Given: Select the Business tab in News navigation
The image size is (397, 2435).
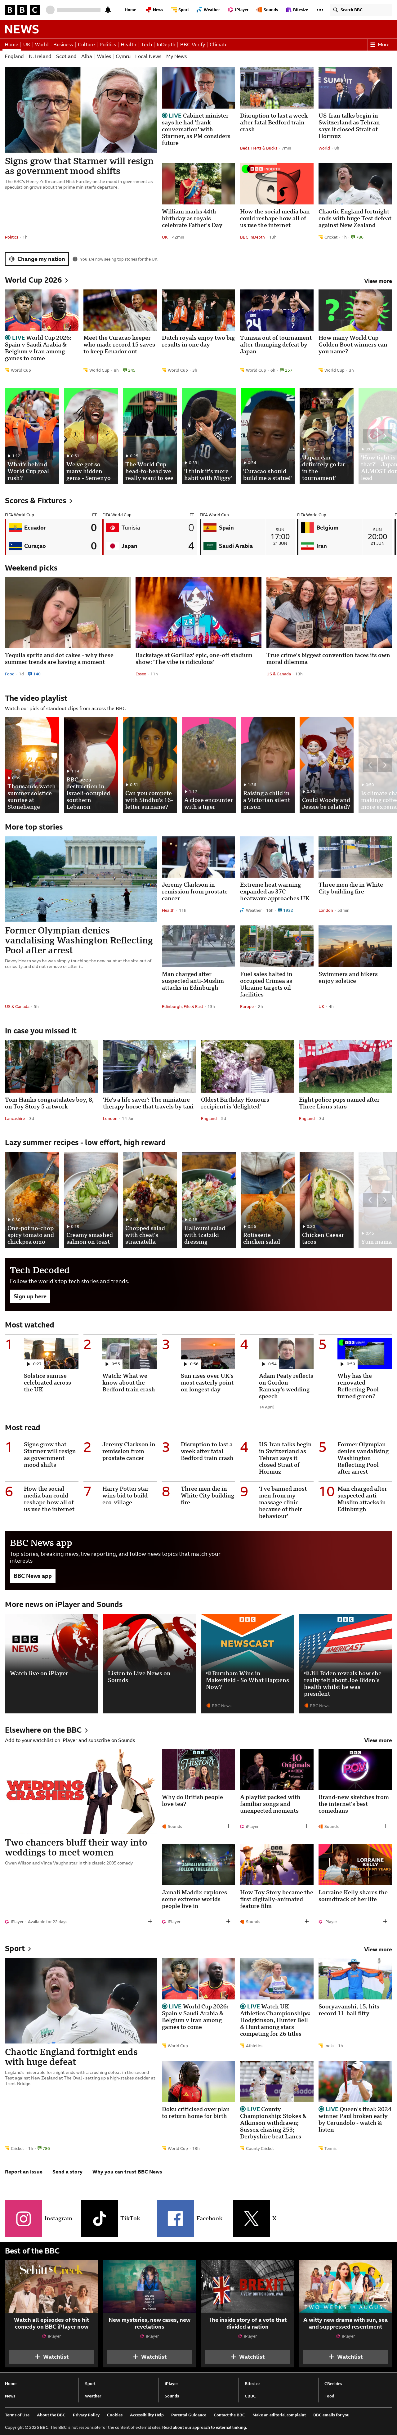Looking at the screenshot, I should tap(63, 44).
